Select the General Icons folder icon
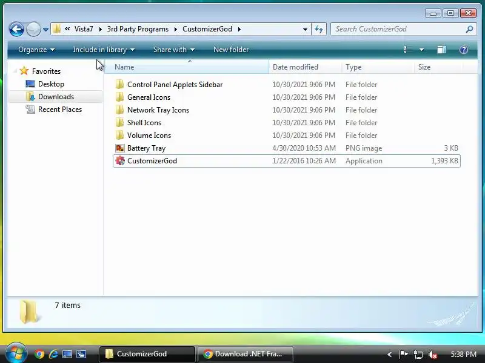The height and width of the screenshot is (363, 485). click(x=119, y=97)
